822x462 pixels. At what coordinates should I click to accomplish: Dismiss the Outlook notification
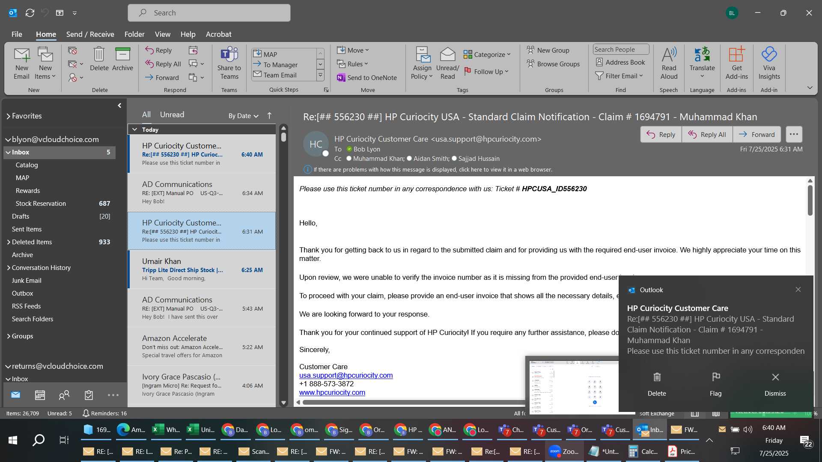[775, 384]
